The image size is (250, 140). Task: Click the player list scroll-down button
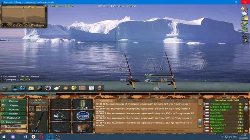click(246, 131)
